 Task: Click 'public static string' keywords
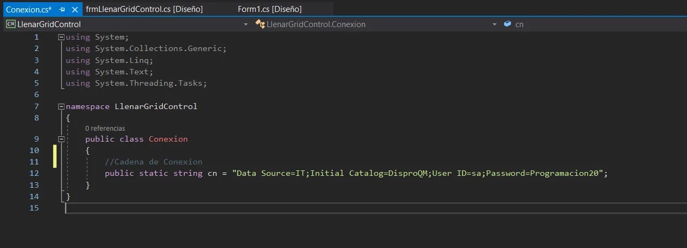point(153,173)
